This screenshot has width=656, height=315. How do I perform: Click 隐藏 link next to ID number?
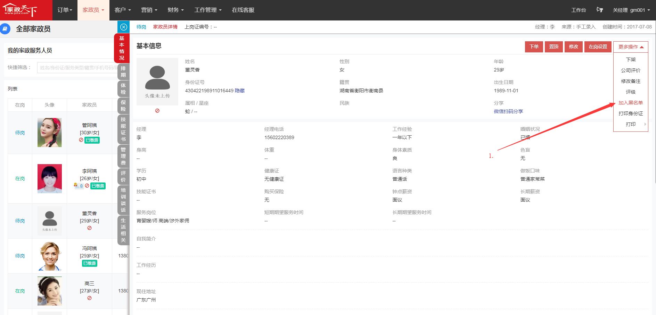[x=240, y=91]
